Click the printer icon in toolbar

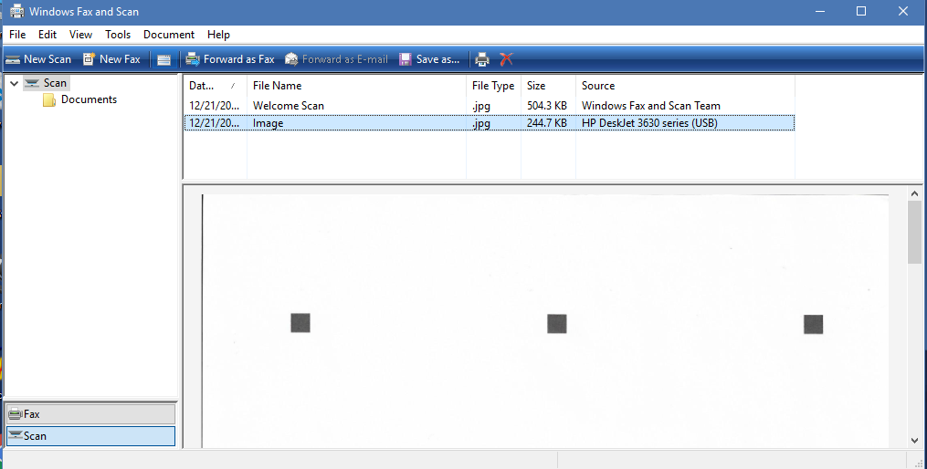pyautogui.click(x=482, y=59)
